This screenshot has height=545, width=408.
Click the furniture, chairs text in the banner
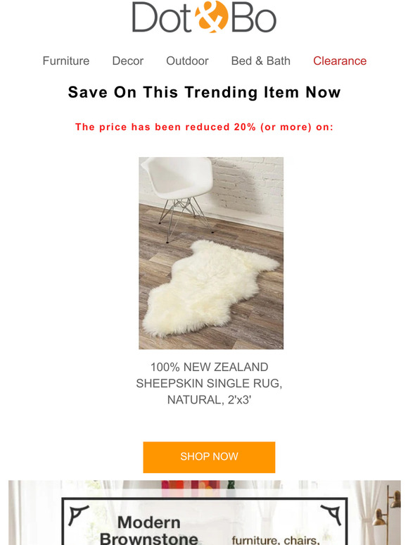[276, 540]
